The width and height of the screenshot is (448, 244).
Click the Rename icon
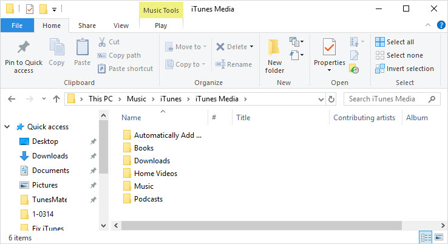pyautogui.click(x=220, y=64)
